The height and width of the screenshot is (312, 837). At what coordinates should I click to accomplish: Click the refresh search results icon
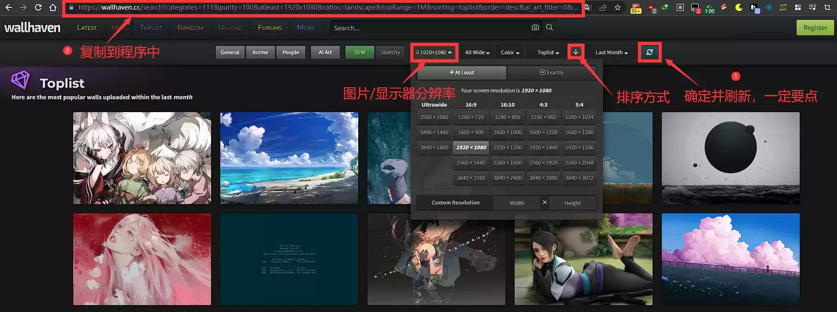(x=649, y=52)
